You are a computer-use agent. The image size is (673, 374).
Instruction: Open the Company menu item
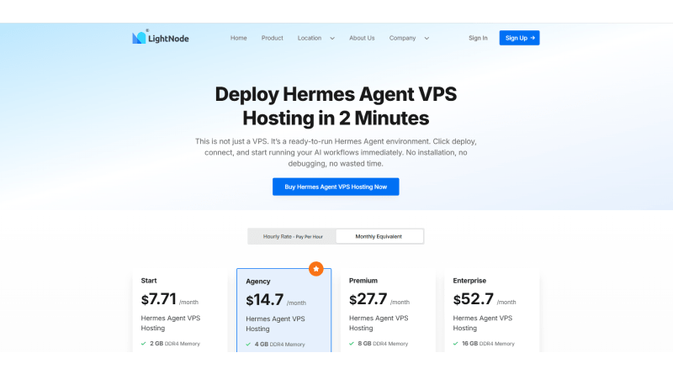[403, 38]
